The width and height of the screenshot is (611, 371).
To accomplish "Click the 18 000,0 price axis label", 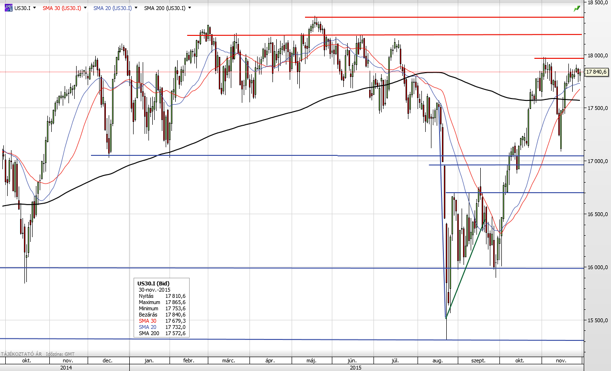I will click(x=598, y=55).
